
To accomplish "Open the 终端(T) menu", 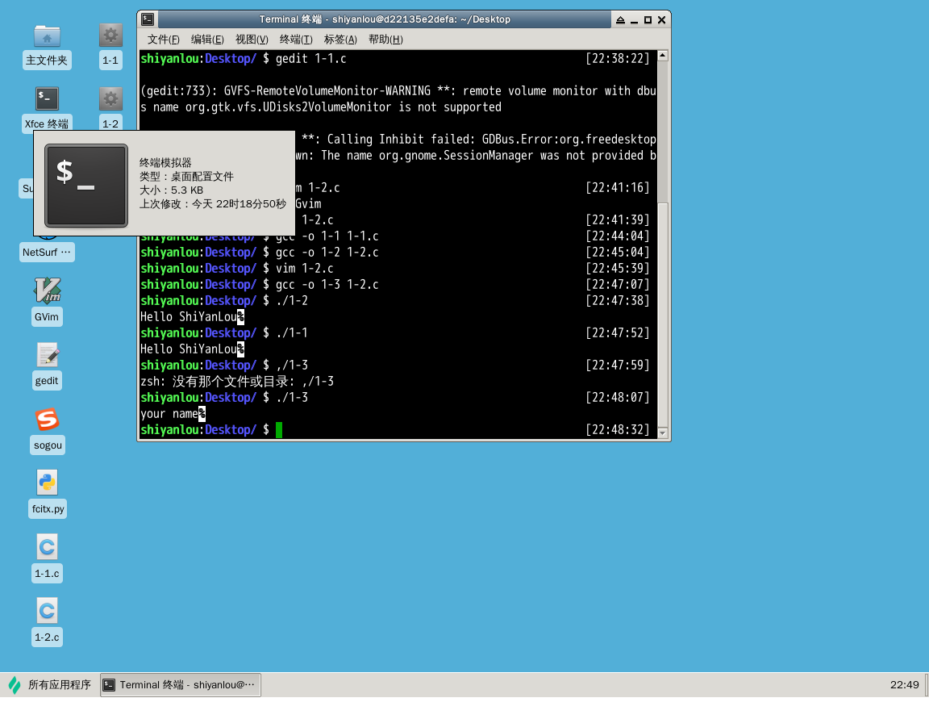I will point(296,40).
